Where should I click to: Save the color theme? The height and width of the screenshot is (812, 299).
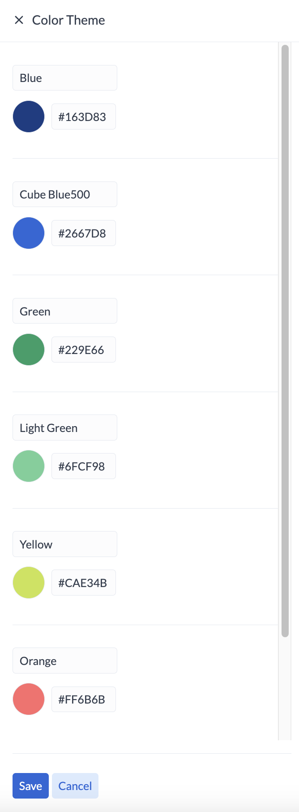pyautogui.click(x=30, y=786)
